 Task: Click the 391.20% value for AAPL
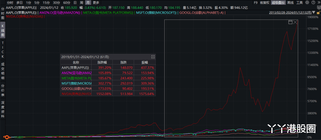[106, 67]
